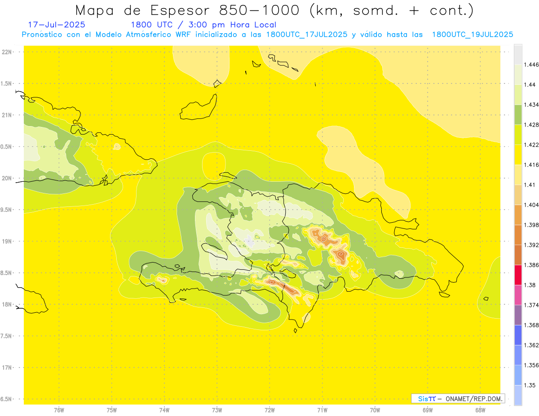This screenshot has height=416, width=539.
Task: Click the legend value "1.422"
Action: click(531, 145)
